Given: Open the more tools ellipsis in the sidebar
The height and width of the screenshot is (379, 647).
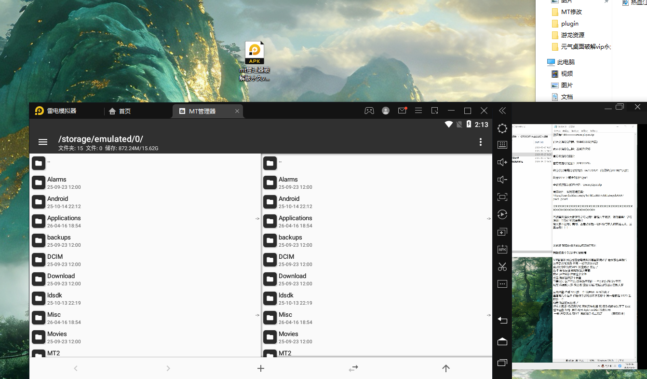Looking at the screenshot, I should pyautogui.click(x=502, y=284).
